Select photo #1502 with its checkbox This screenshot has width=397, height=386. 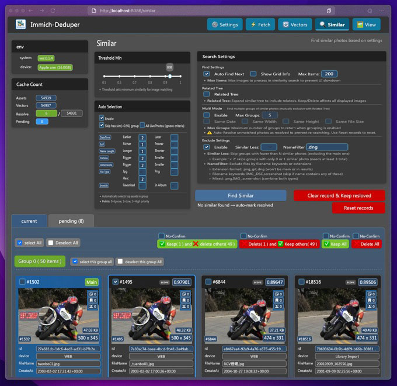click(22, 282)
